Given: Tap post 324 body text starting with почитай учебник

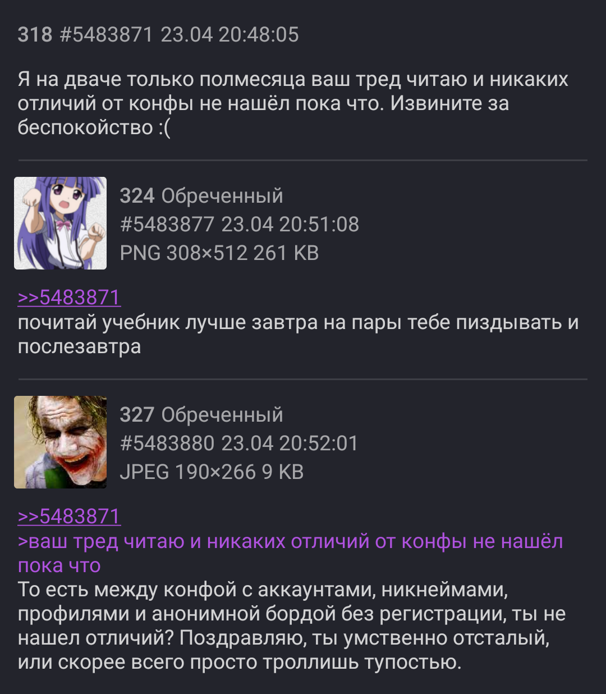Looking at the screenshot, I should 298,335.
